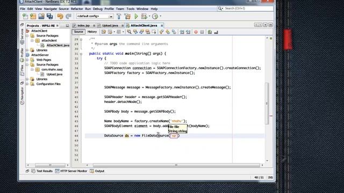Toggle Rectangular Selection editor icon

[154, 32]
